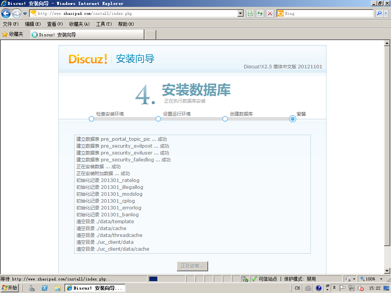Open the zoom level dropdown arrow
Viewport: 391px width, 293px height.
(x=381, y=279)
